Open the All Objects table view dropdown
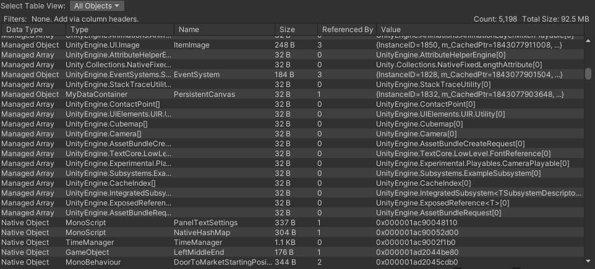 pyautogui.click(x=96, y=6)
